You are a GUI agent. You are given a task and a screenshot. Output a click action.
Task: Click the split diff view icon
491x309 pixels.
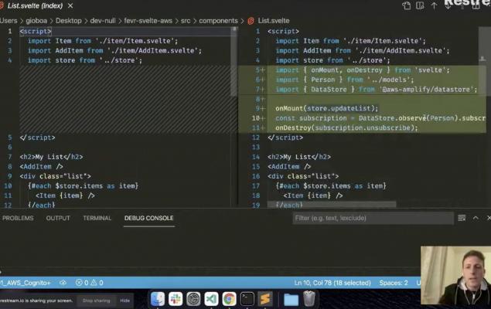click(420, 6)
